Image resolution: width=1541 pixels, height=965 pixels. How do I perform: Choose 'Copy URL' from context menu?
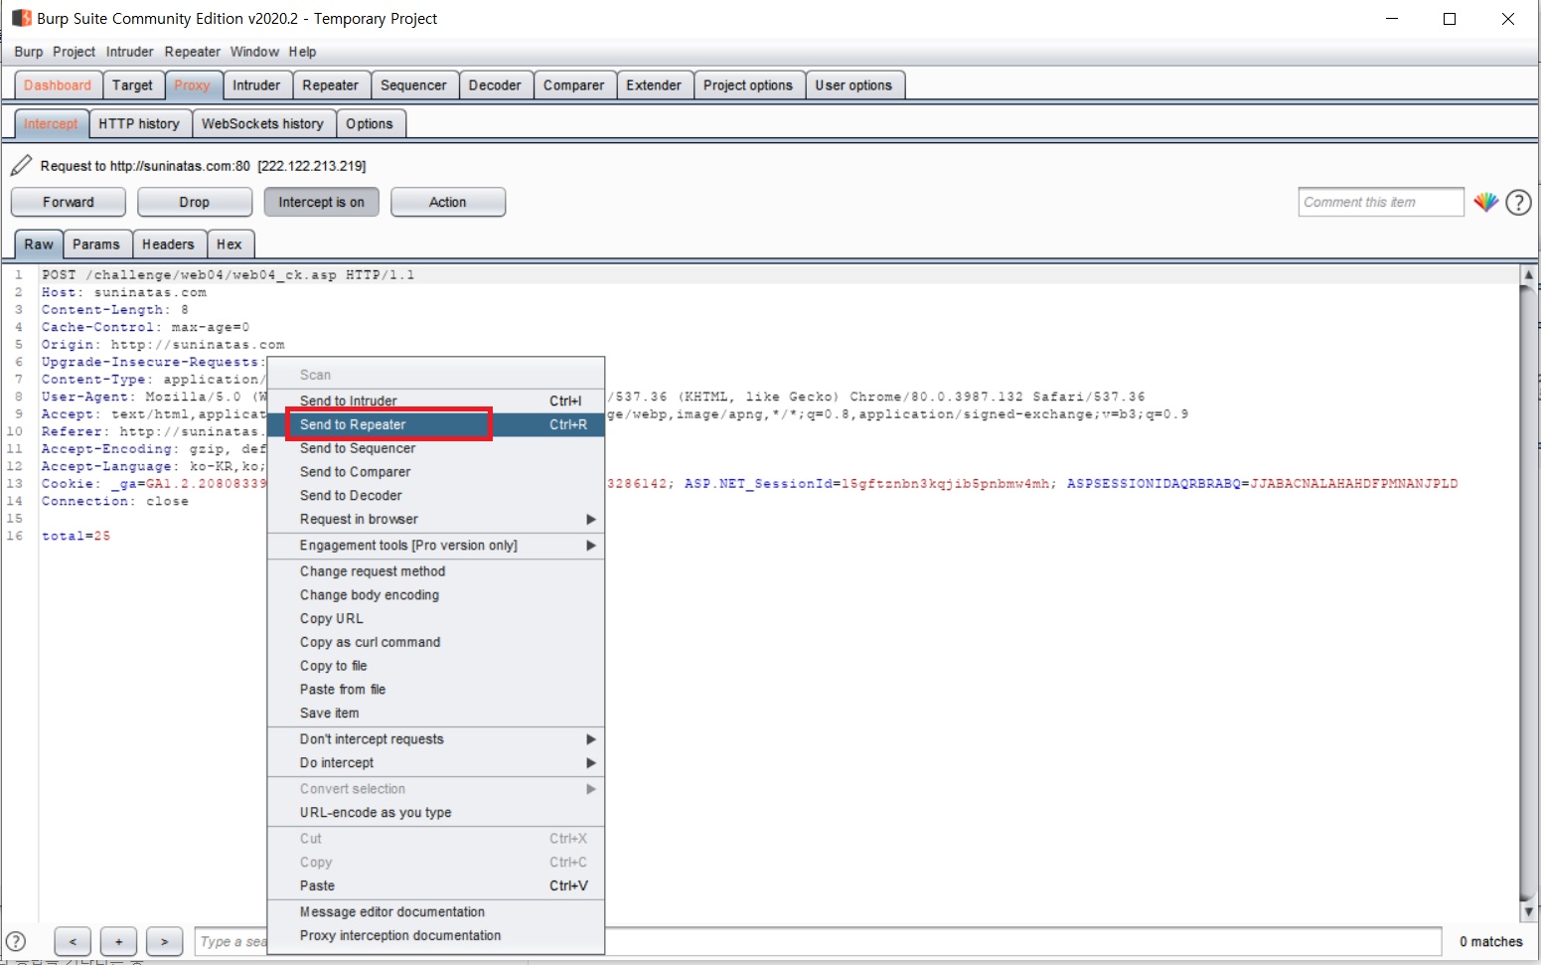[x=436, y=618]
